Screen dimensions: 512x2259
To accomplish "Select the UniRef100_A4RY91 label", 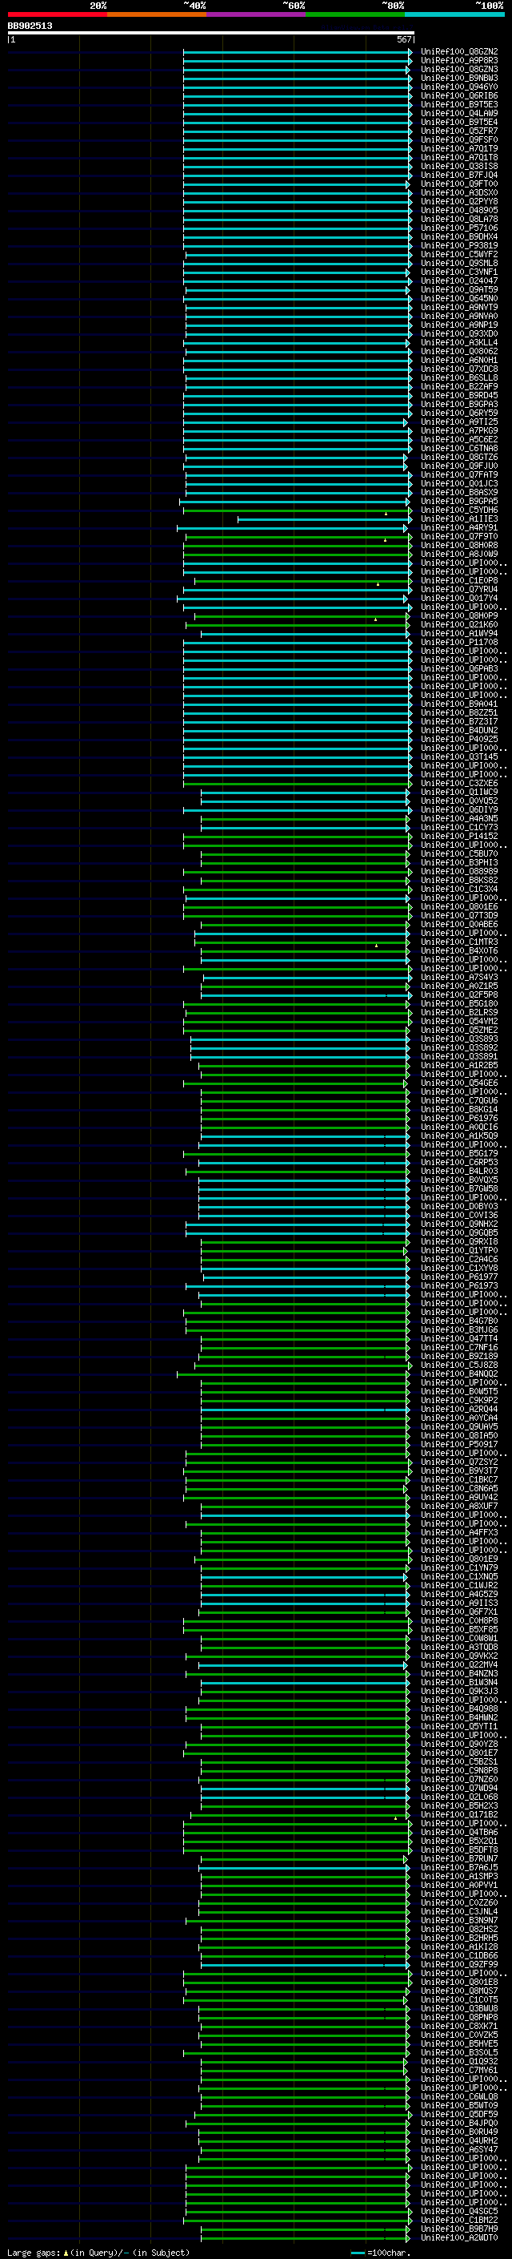I will click(459, 528).
